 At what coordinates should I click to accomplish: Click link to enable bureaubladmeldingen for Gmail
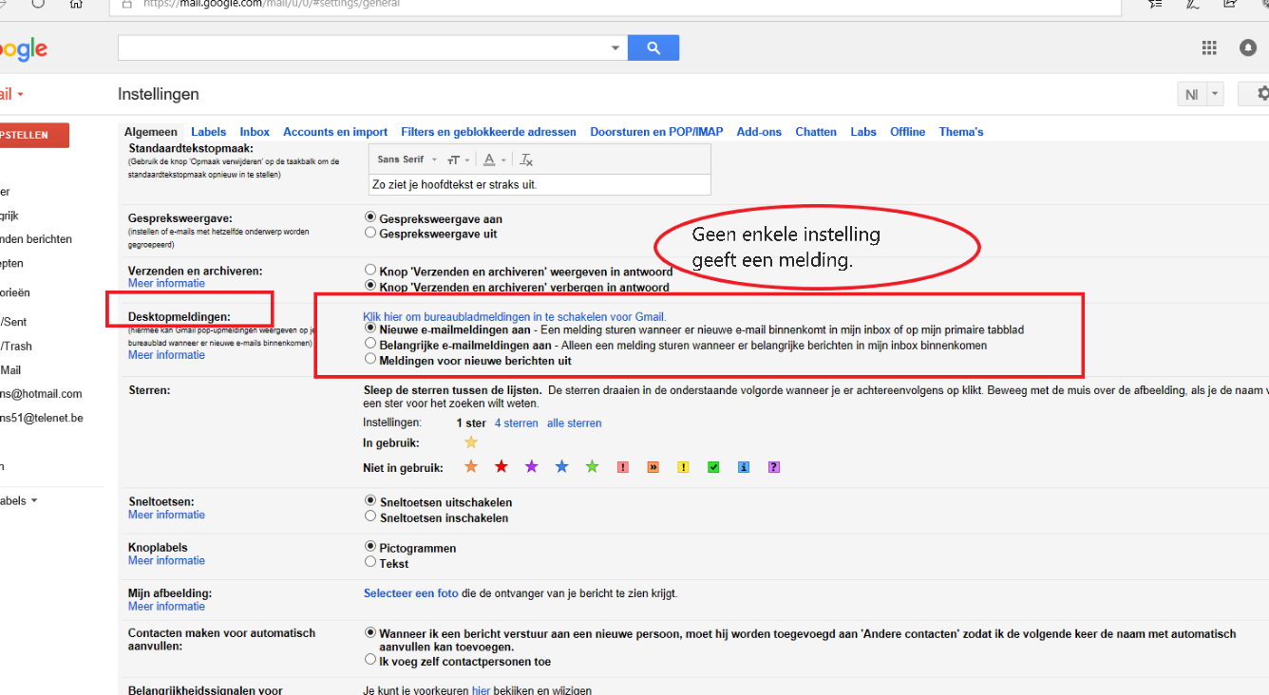pos(515,317)
